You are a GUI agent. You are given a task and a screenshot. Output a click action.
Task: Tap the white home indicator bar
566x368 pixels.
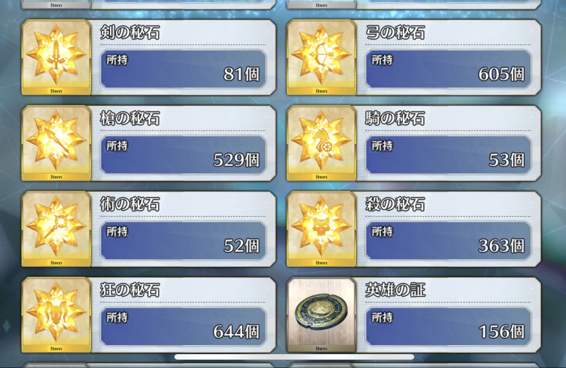(294, 357)
